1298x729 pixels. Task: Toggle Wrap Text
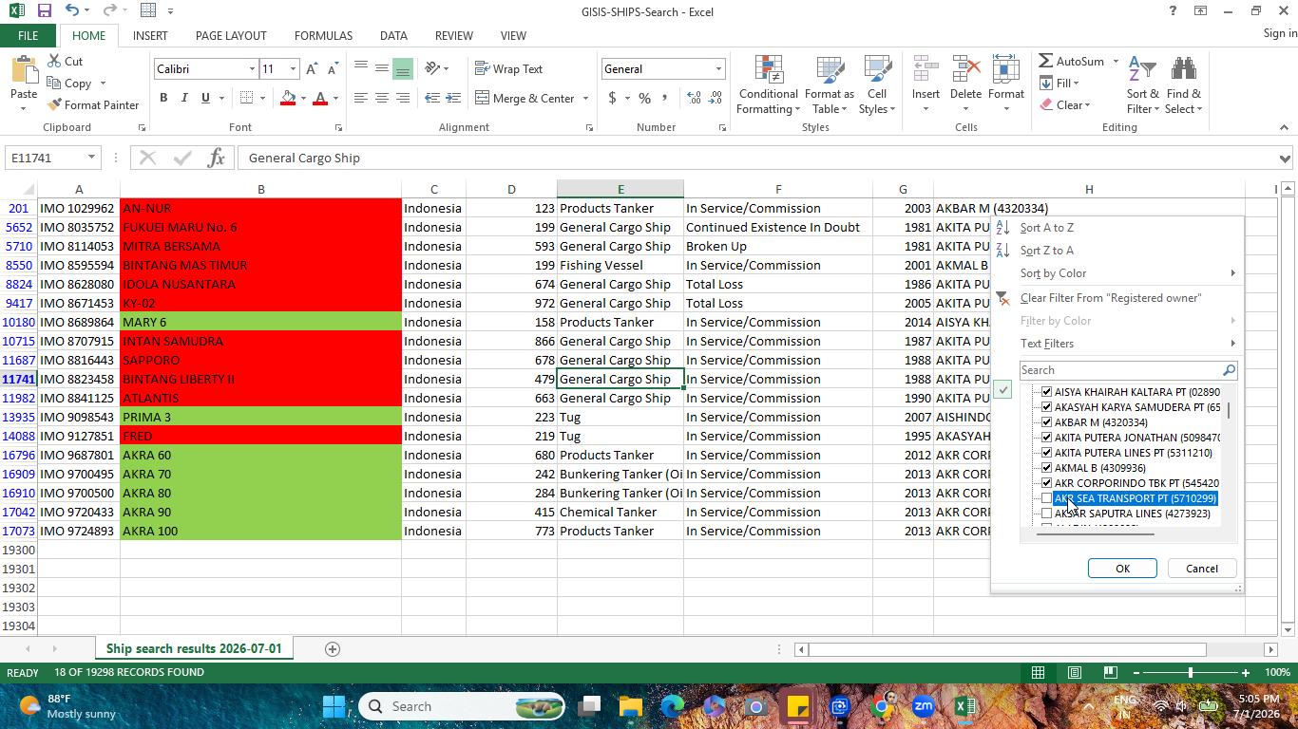coord(509,69)
